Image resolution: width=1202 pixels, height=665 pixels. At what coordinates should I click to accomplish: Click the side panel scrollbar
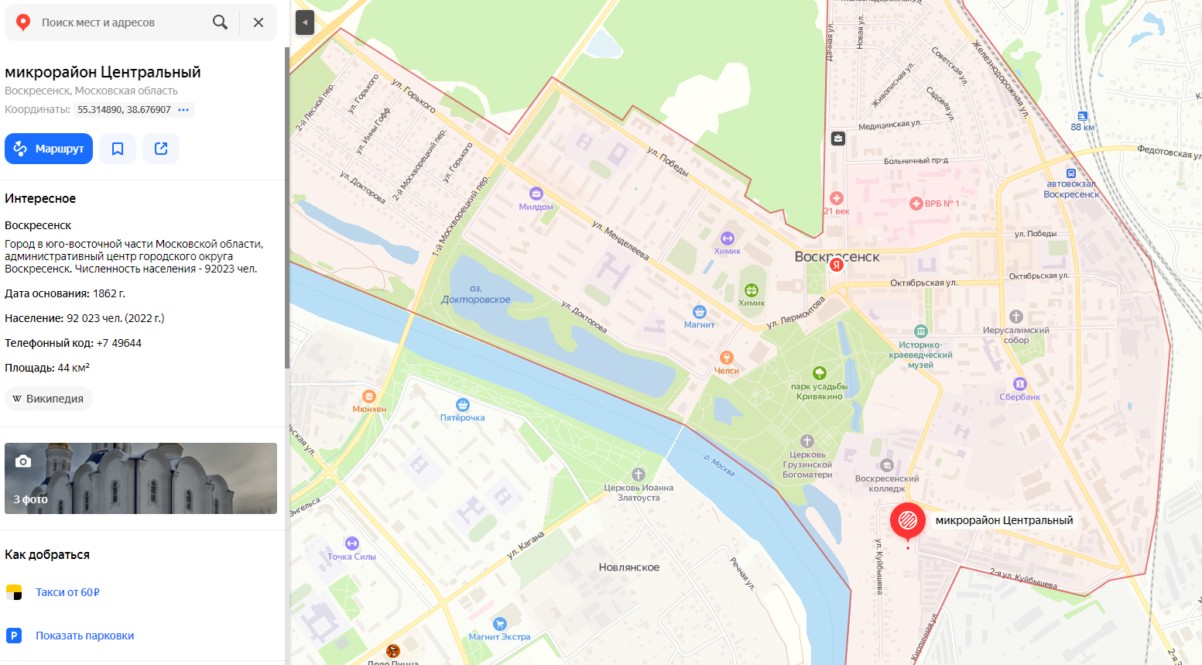pos(287,207)
